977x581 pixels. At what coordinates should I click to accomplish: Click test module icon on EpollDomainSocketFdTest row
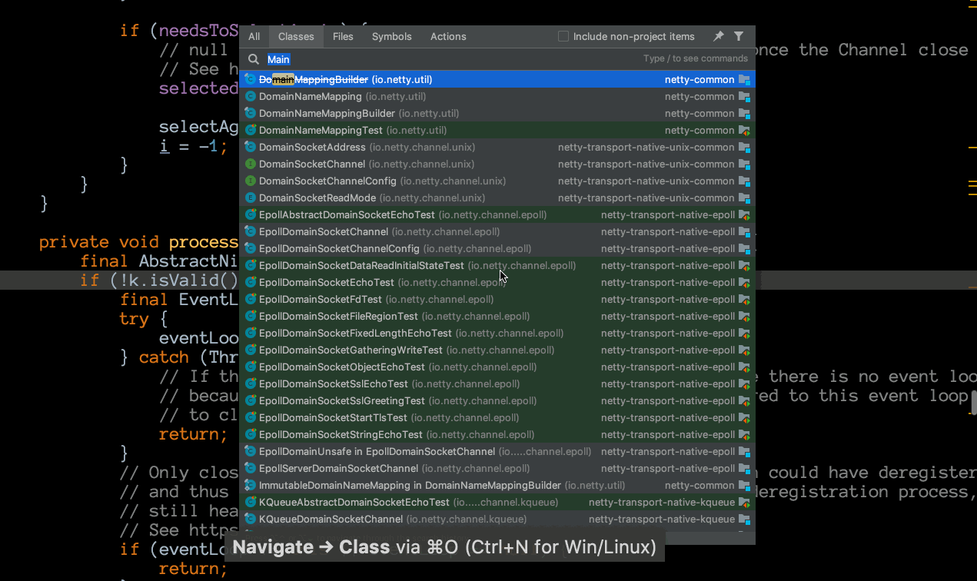[744, 299]
